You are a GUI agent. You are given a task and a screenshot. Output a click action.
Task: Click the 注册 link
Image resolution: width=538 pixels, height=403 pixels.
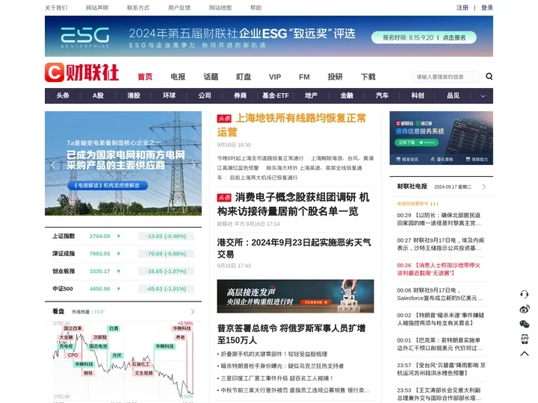[x=463, y=7]
